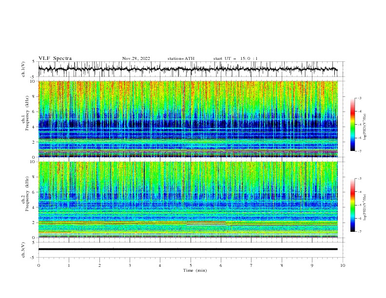Click the "Time (min)" axis label
This screenshot has height=298, width=386.
[195, 270]
